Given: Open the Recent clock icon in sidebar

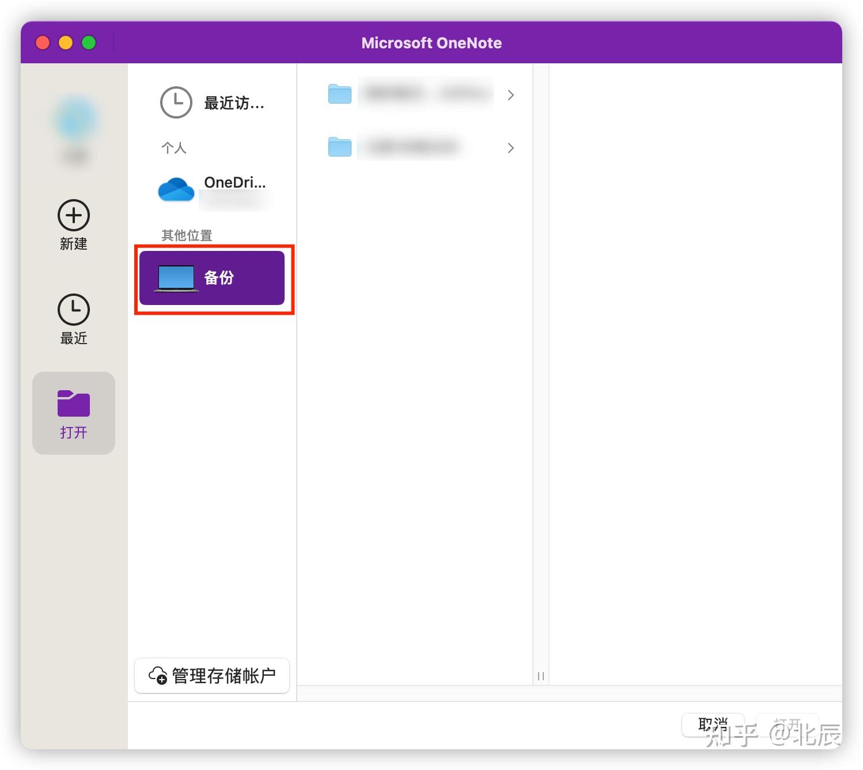Looking at the screenshot, I should 74,310.
